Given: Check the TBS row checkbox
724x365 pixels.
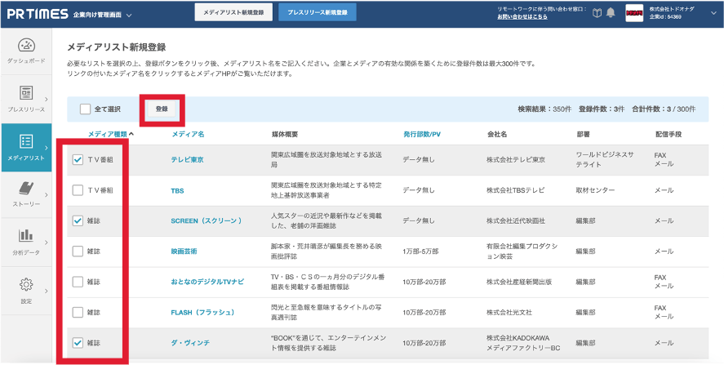Looking at the screenshot, I should 78,190.
